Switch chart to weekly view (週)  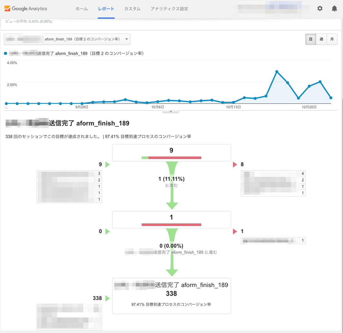321,39
